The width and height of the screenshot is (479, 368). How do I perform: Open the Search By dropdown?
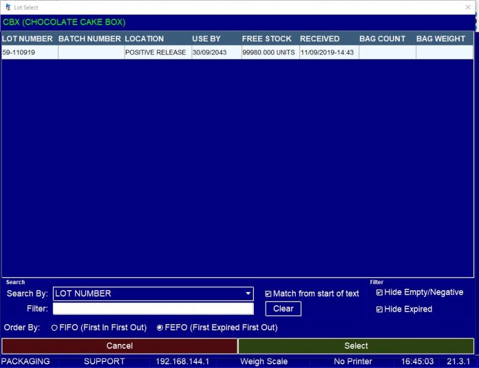(248, 294)
